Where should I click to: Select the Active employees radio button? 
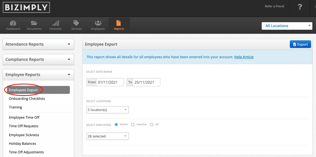click(x=116, y=125)
